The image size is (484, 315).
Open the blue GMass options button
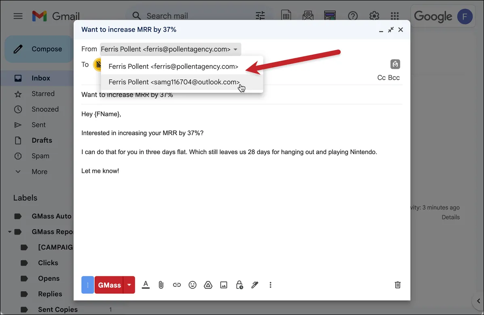88,285
